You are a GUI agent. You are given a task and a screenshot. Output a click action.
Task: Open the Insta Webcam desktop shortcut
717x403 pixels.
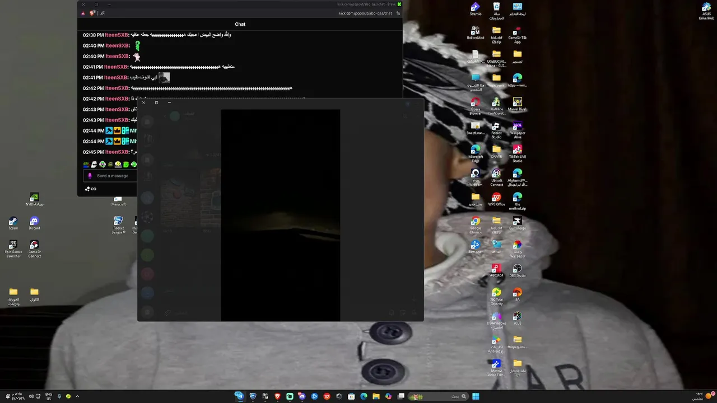pyautogui.click(x=476, y=177)
